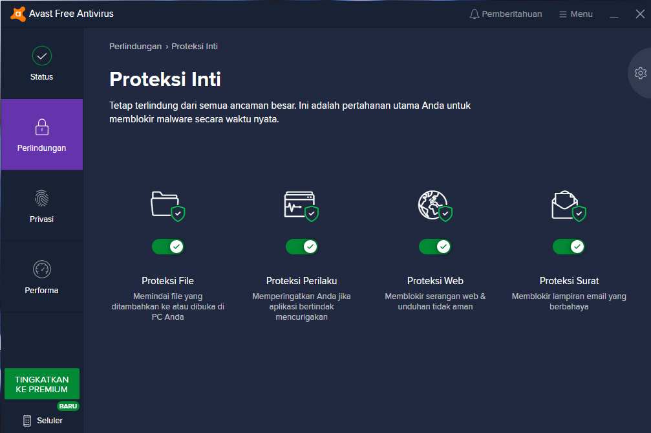
Task: Click Tingkatkan ke Premium button
Action: 41,383
